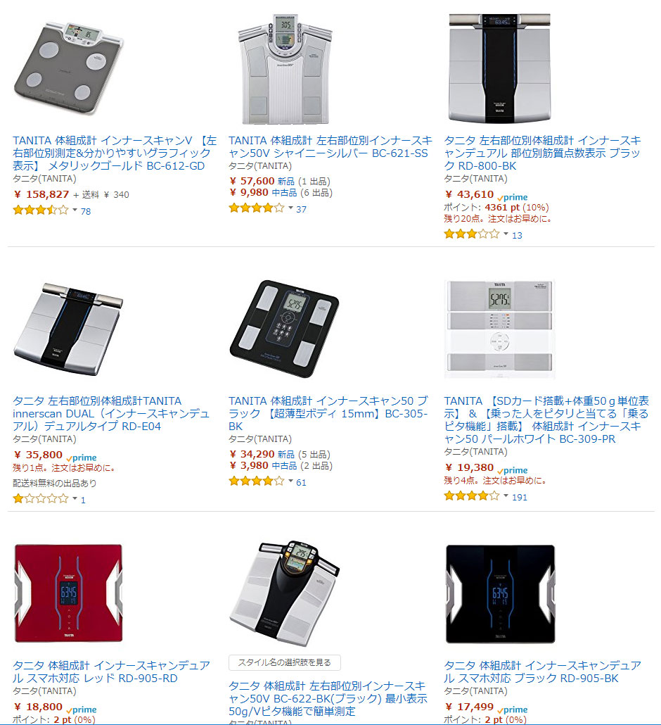The height and width of the screenshot is (725, 661).
Task: Open the BC-612-GD metallic gold scale image
Action: tap(68, 68)
